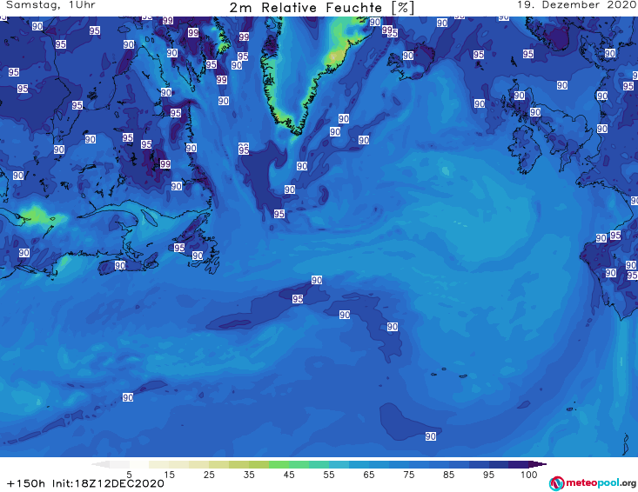This screenshot has width=638, height=492.
Task: Pick the olive colorbar segment right of 35
Action: [x=259, y=464]
